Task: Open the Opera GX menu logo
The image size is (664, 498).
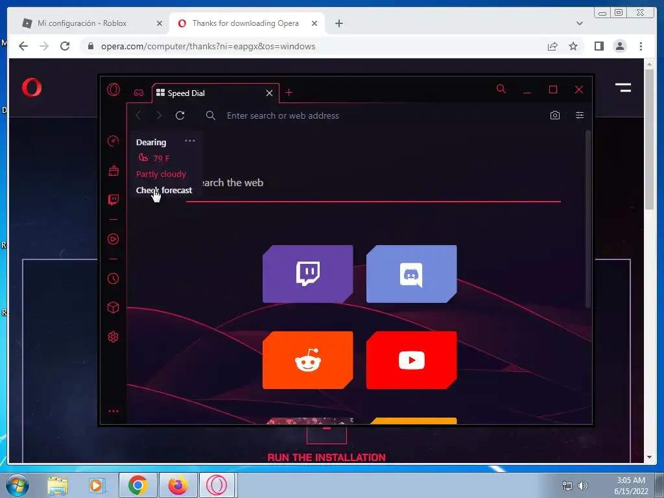Action: coord(113,89)
